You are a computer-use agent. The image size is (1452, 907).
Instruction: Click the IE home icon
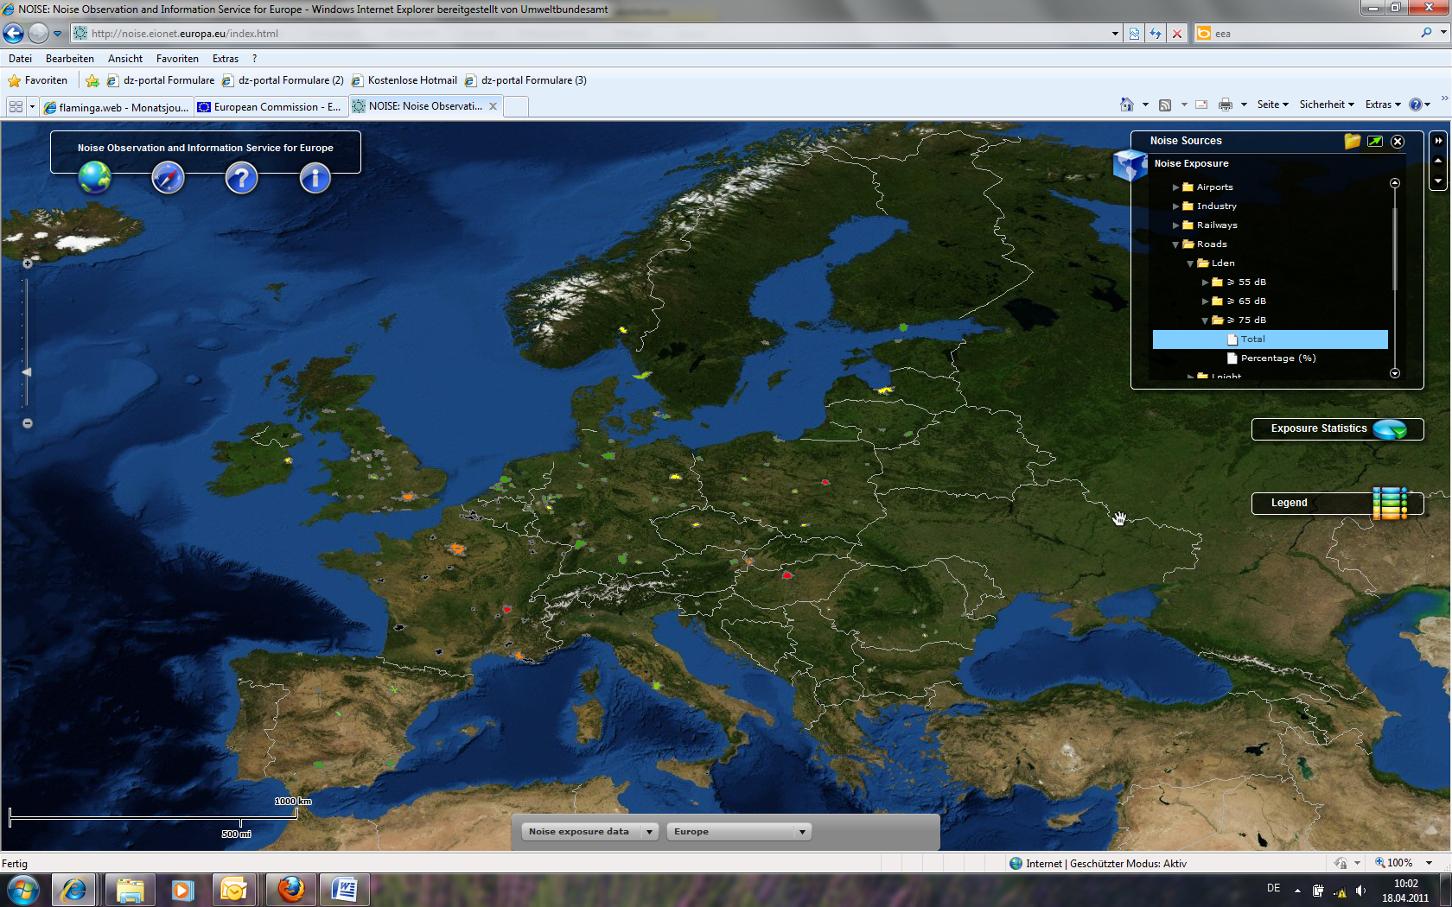tap(1126, 105)
